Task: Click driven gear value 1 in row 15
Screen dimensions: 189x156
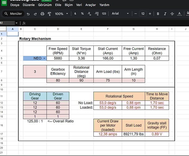Action: point(58,116)
